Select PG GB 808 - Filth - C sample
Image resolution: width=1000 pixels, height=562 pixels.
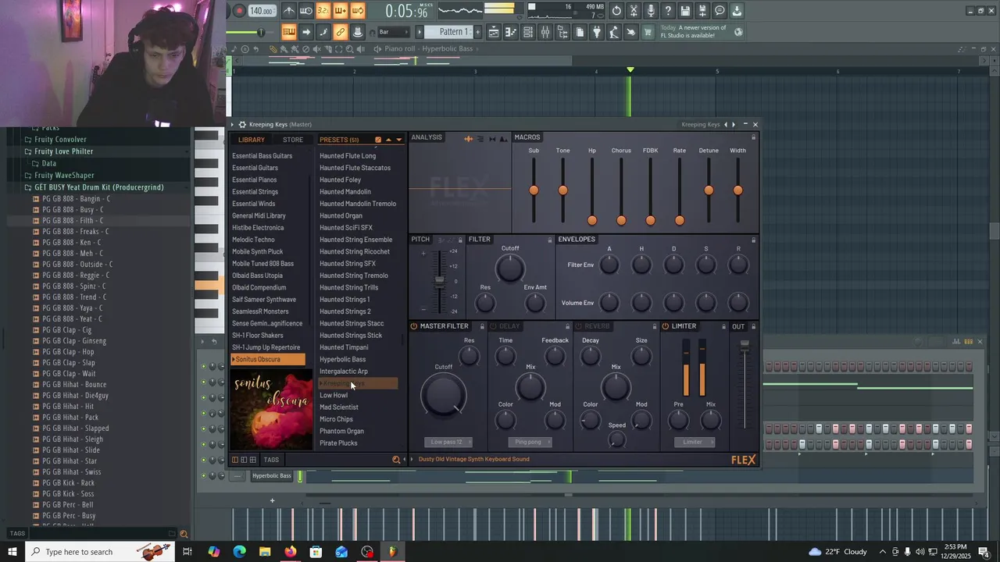pos(73,220)
